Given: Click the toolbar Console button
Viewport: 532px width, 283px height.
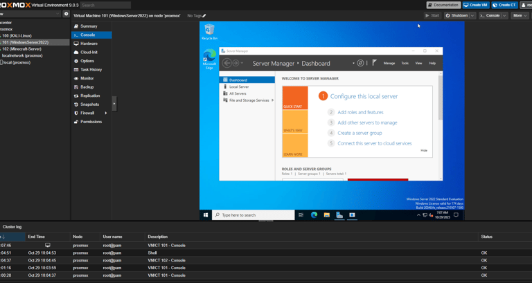Looking at the screenshot, I should tap(490, 16).
